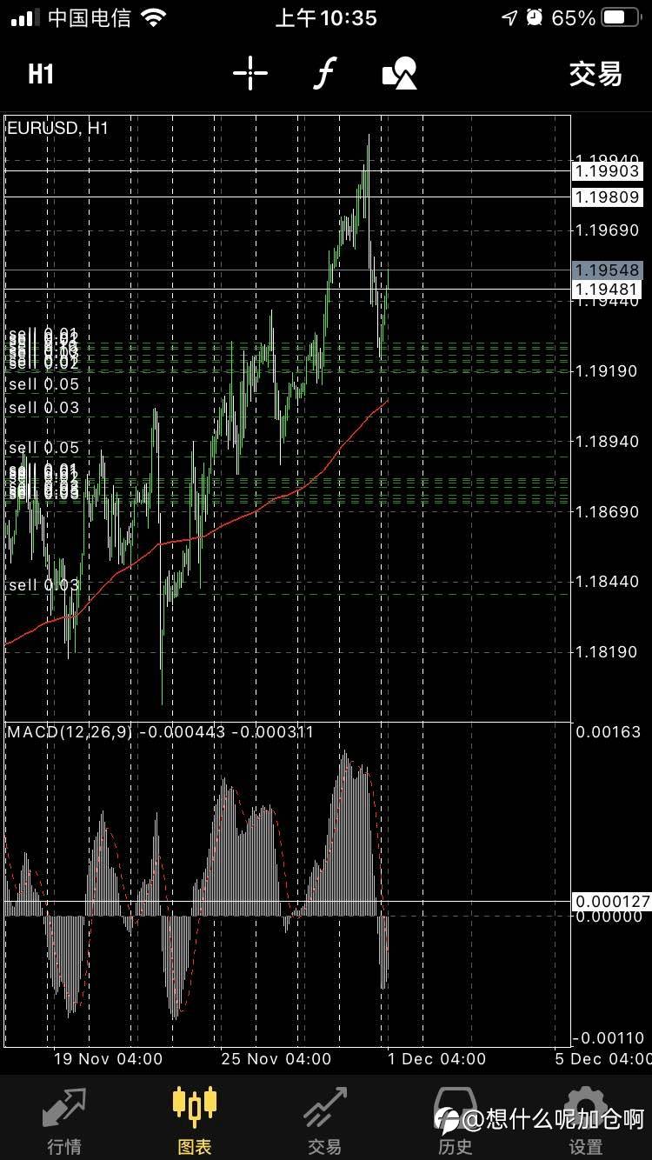Click the 1.18690 axis price
The width and height of the screenshot is (652, 1160).
click(x=608, y=511)
